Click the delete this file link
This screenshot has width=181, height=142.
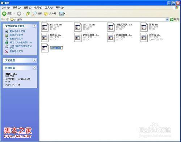(16, 51)
